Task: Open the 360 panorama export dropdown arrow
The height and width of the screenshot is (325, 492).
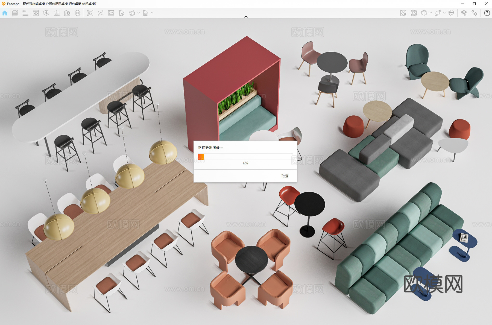Action: [x=139, y=13]
